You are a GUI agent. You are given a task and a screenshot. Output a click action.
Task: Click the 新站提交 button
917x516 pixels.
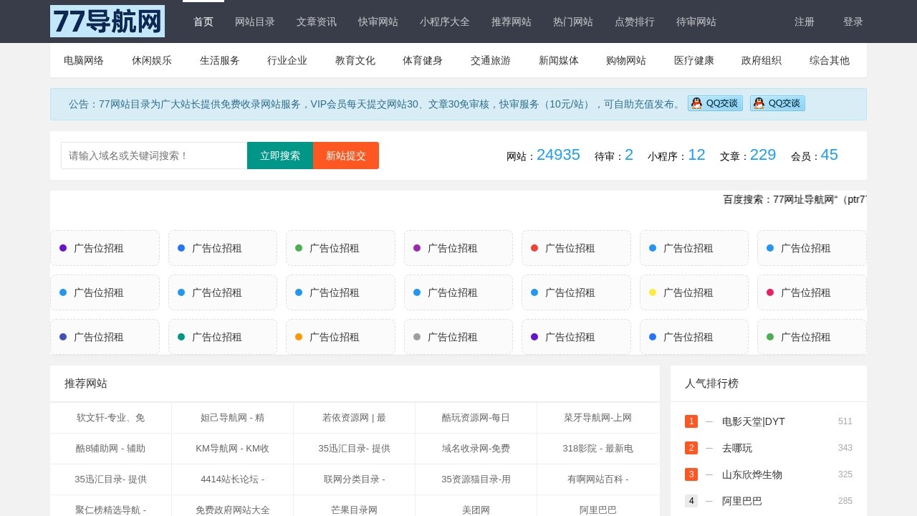346,156
